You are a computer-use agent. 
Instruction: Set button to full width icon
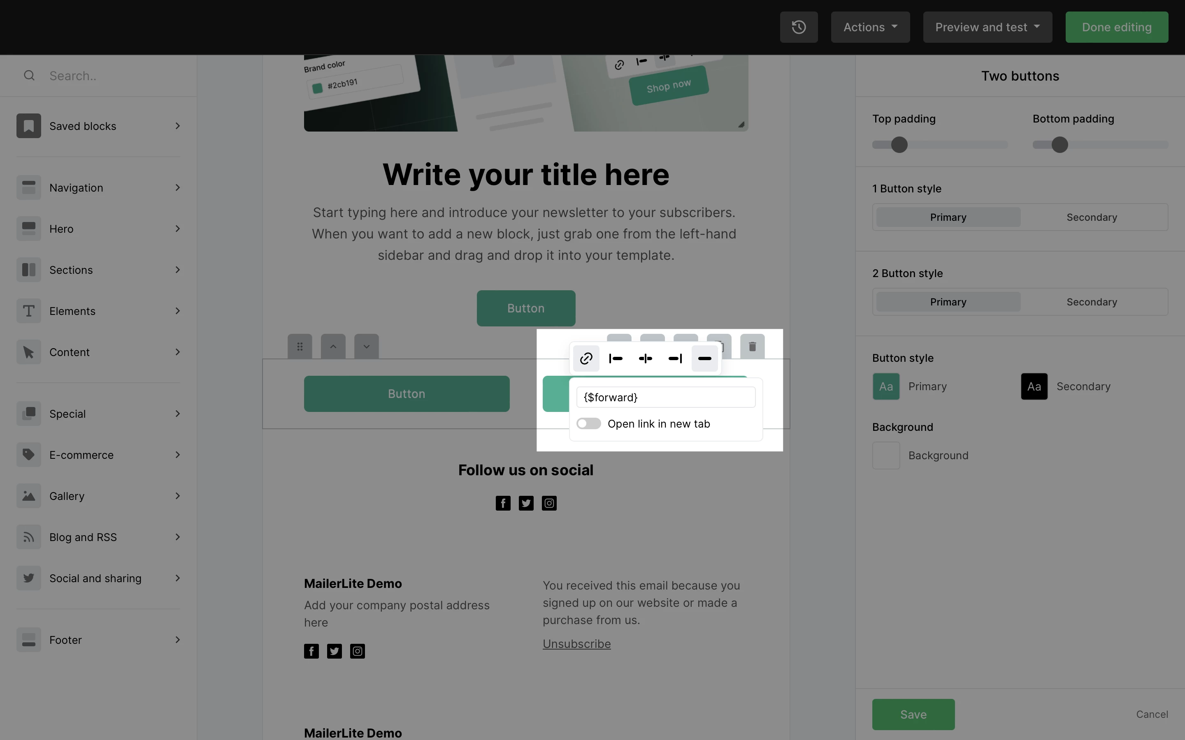705,359
